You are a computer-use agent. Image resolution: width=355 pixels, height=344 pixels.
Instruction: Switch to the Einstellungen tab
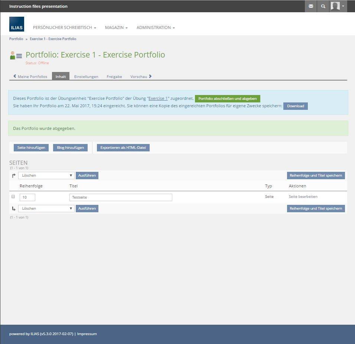coord(86,77)
